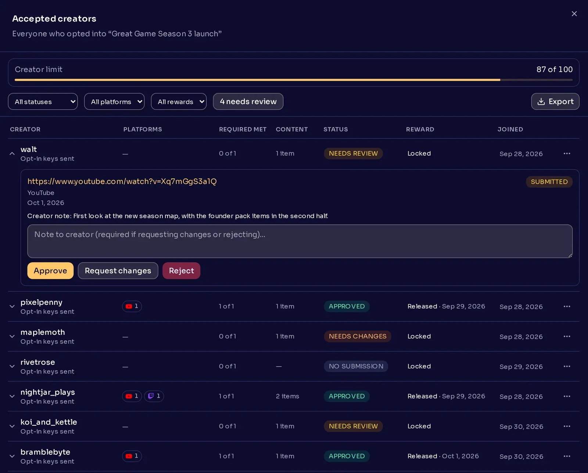Screen dimensions: 588x473
Task: Open more options for walt row
Action: coord(567,154)
